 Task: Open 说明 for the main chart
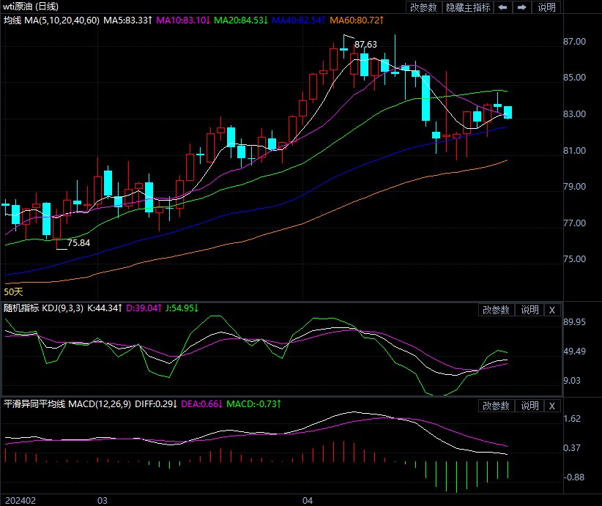(546, 7)
